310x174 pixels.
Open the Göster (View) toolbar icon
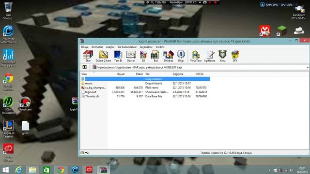[x=131, y=56]
